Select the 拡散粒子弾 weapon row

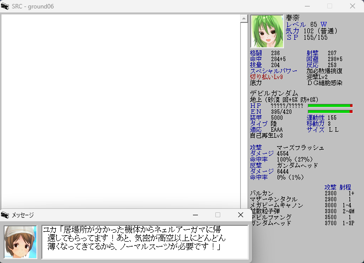pos(302,211)
